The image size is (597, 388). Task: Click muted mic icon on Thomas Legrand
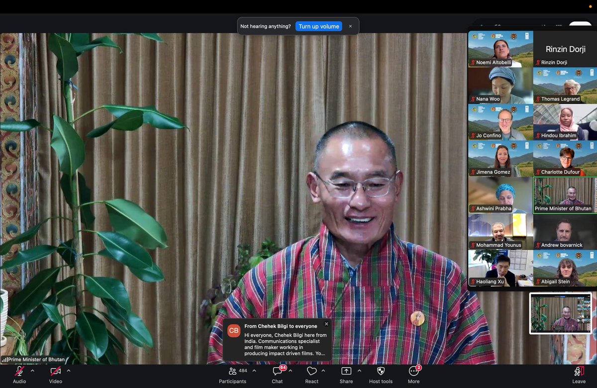pyautogui.click(x=538, y=99)
